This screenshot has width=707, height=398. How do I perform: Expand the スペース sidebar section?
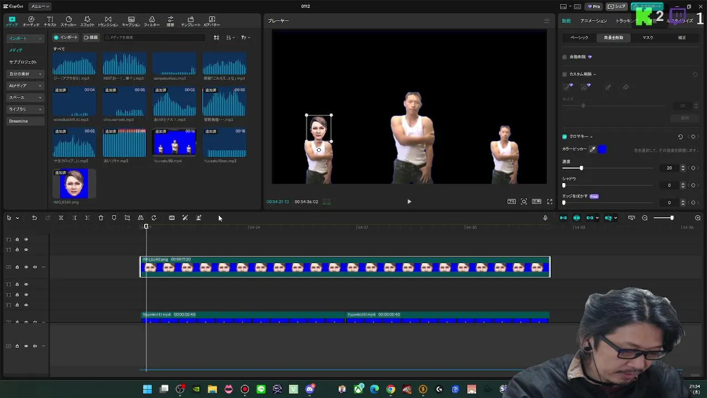pyautogui.click(x=25, y=97)
